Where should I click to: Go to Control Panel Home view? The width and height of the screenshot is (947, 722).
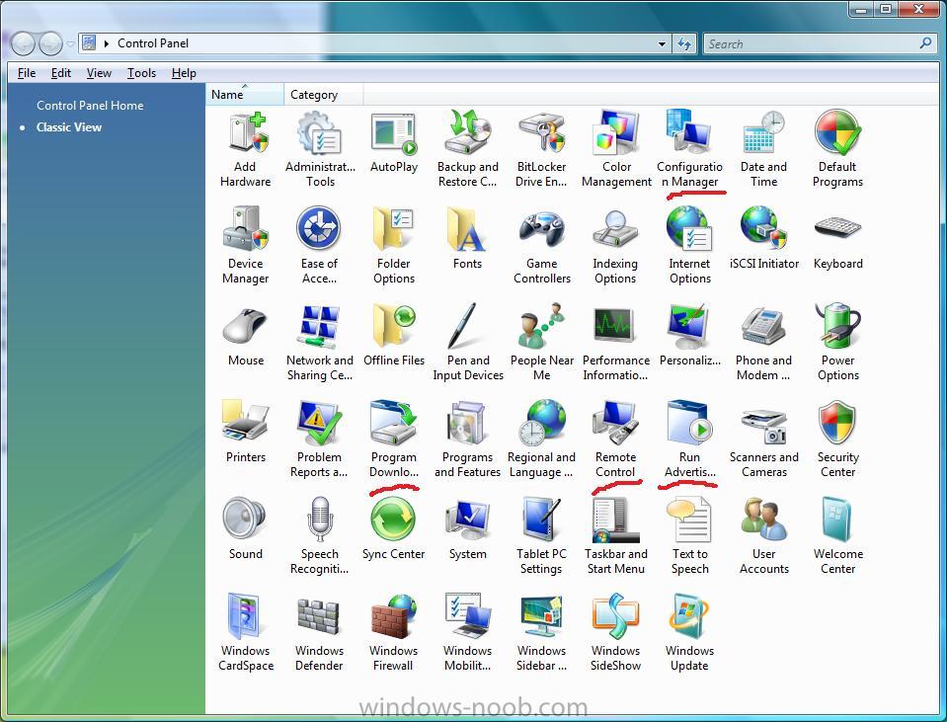coord(90,105)
